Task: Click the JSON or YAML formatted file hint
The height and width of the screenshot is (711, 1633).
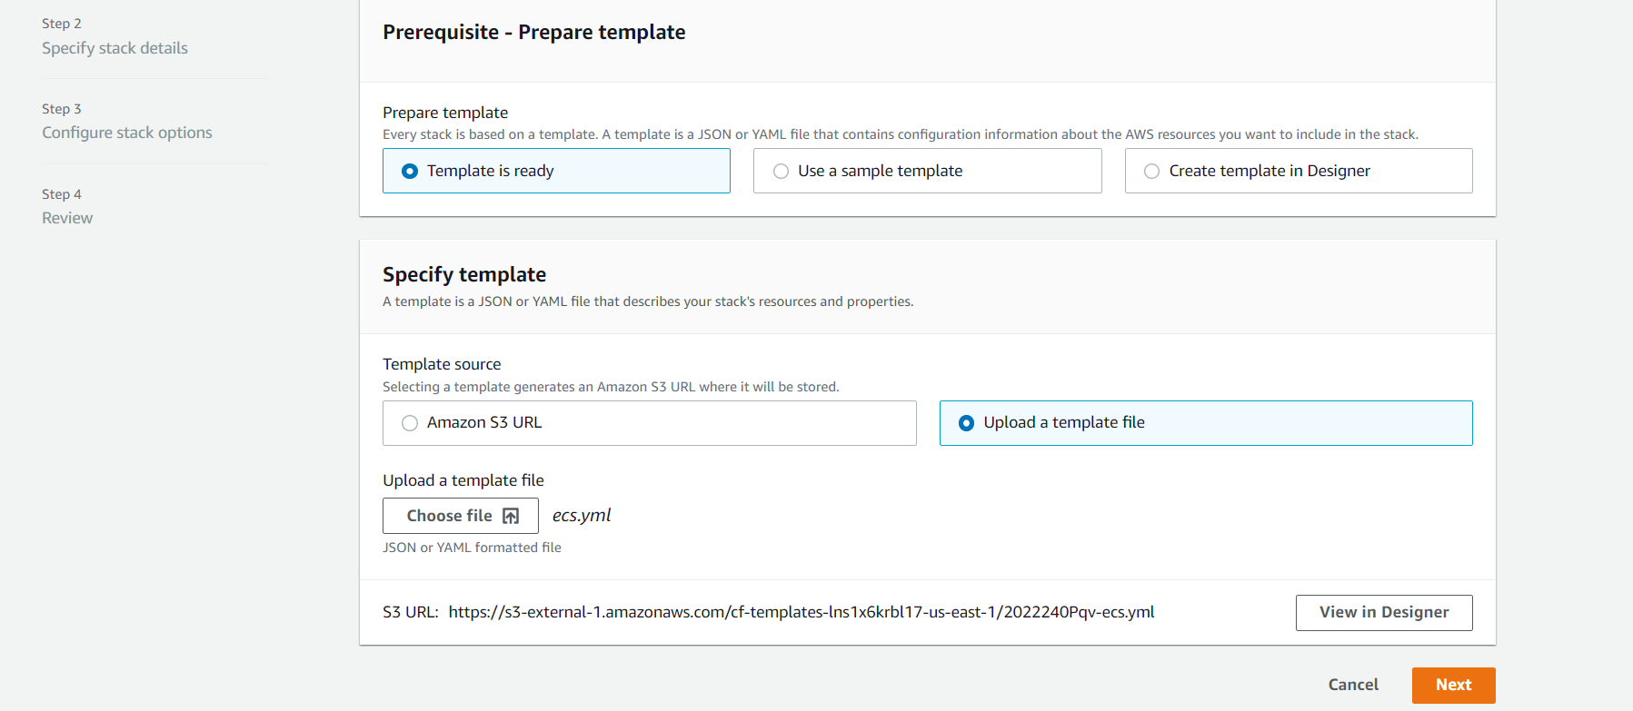Action: (472, 548)
